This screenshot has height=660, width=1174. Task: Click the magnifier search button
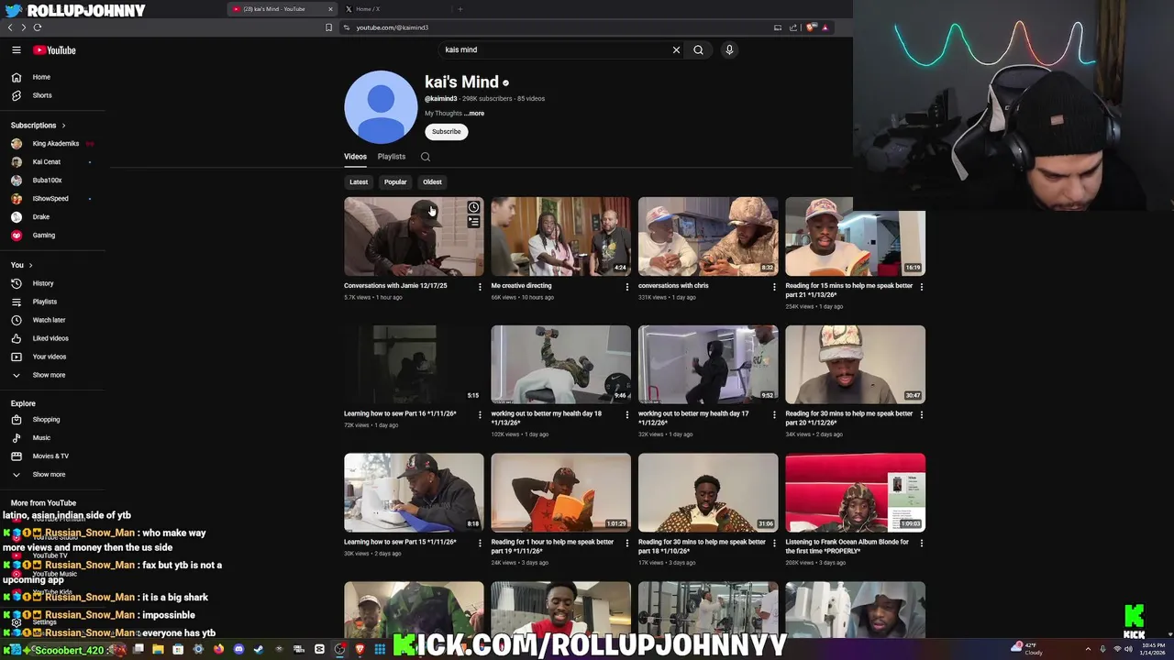(x=698, y=50)
